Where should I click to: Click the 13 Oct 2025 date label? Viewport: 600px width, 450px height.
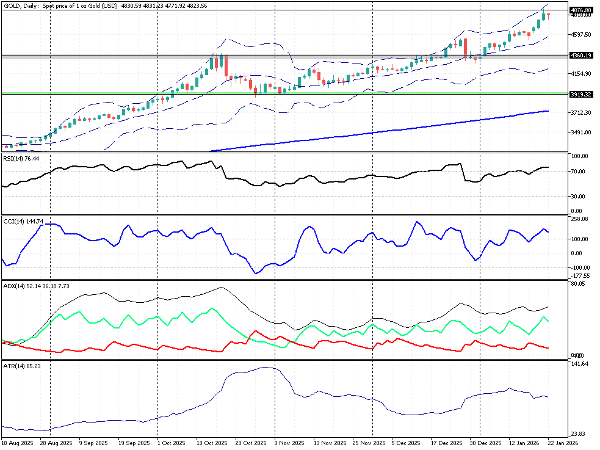211,443
